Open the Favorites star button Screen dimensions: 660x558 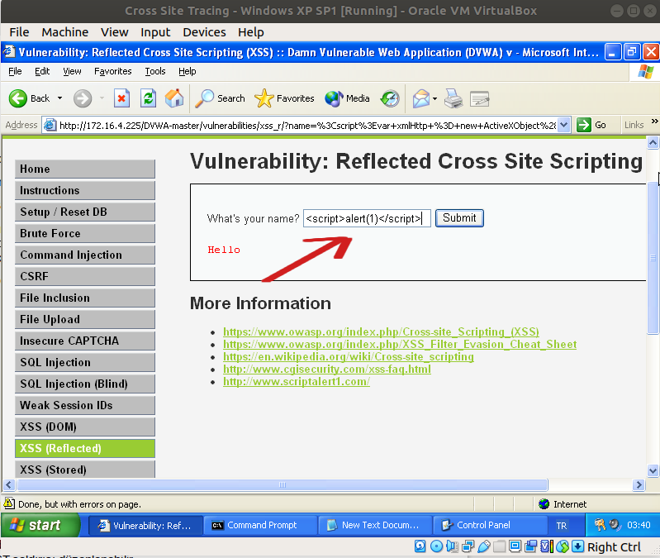click(284, 99)
